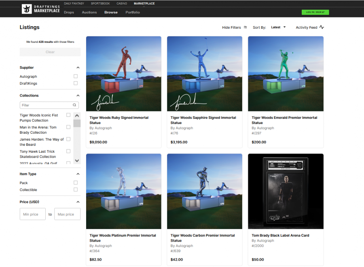
Task: Open Tiger Woods Platinum Premier Immortal Statue title
Action: click(123, 238)
